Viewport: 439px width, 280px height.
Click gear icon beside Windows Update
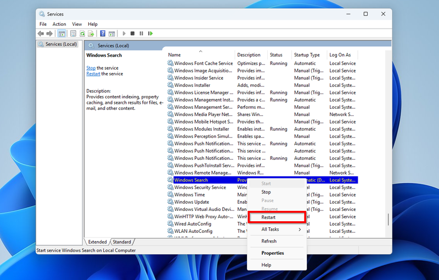click(170, 201)
